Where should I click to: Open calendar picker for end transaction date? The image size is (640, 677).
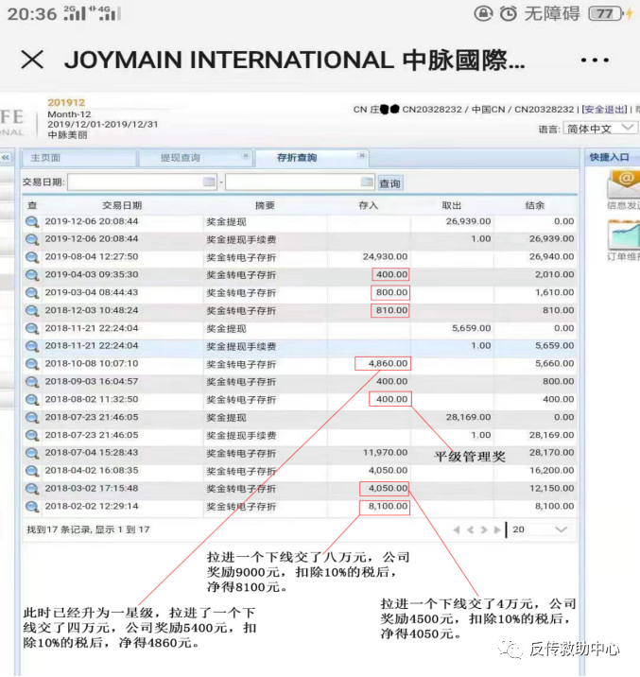pyautogui.click(x=367, y=182)
